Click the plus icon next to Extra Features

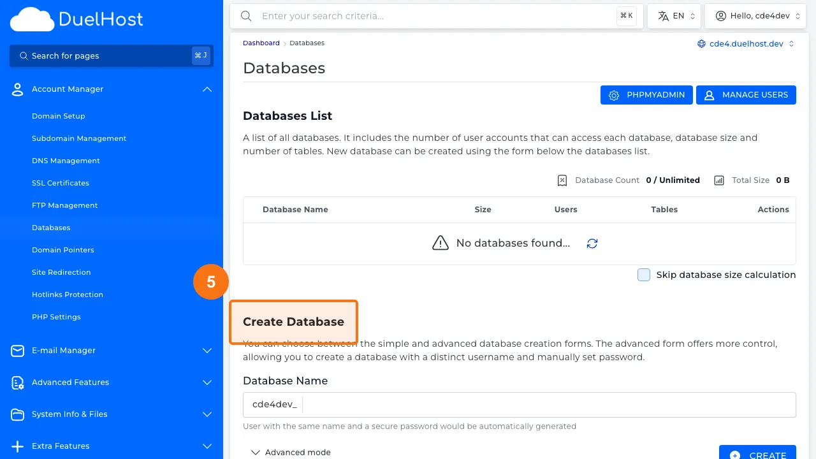tap(17, 446)
